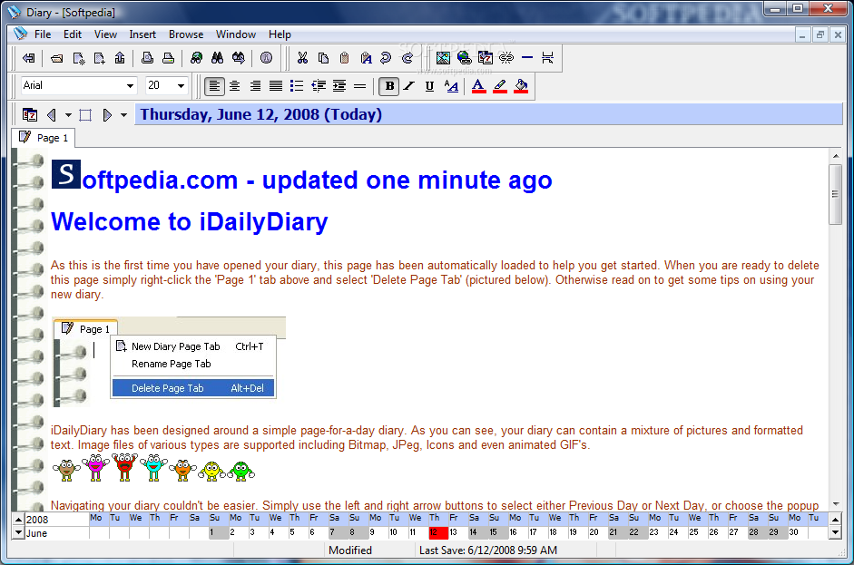Click the new page icon with asterisk

(78, 58)
